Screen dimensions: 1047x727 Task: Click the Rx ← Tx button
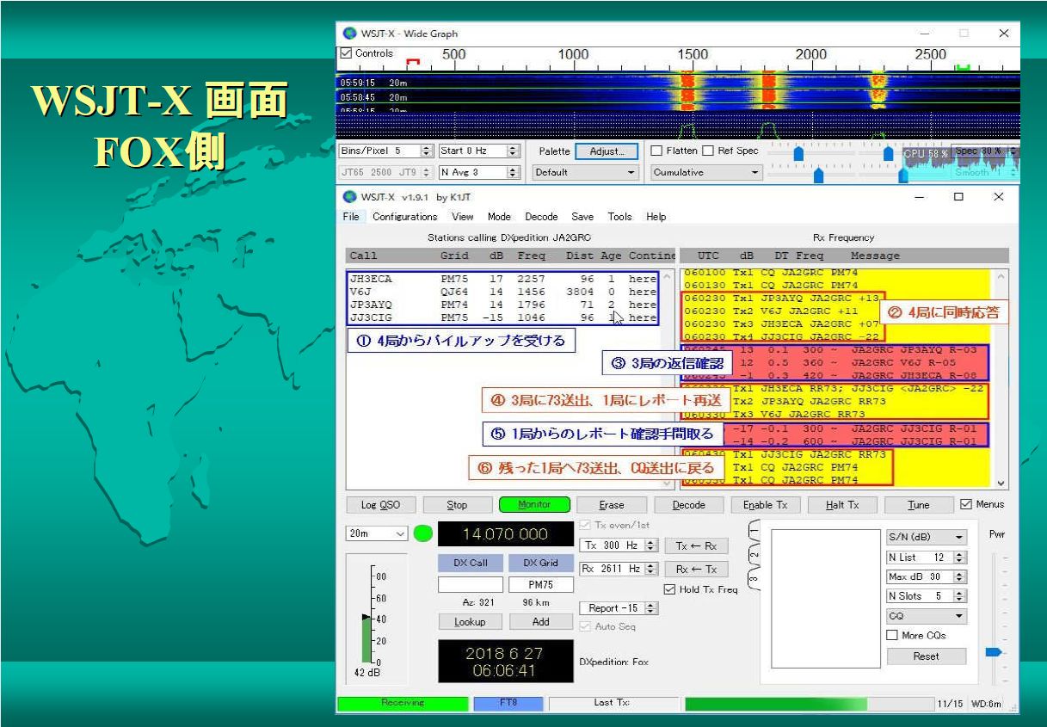(x=696, y=569)
